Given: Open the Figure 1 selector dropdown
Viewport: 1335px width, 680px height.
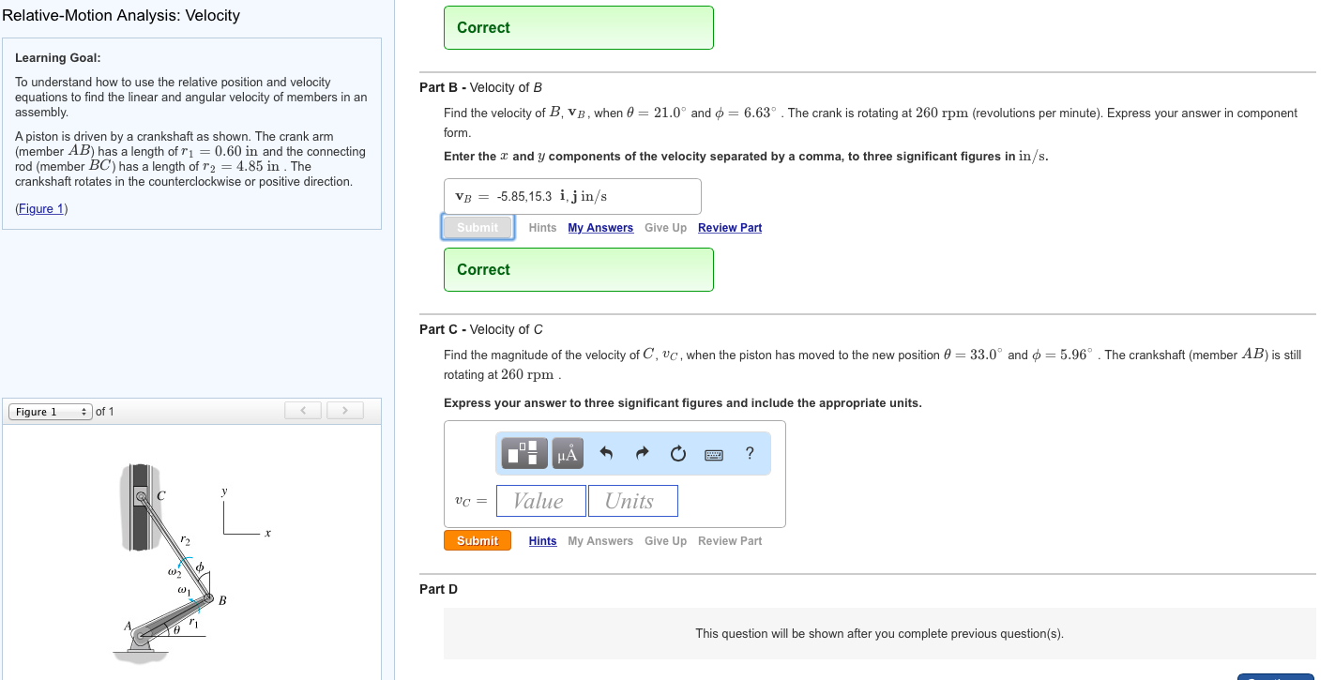Looking at the screenshot, I should click(50, 411).
